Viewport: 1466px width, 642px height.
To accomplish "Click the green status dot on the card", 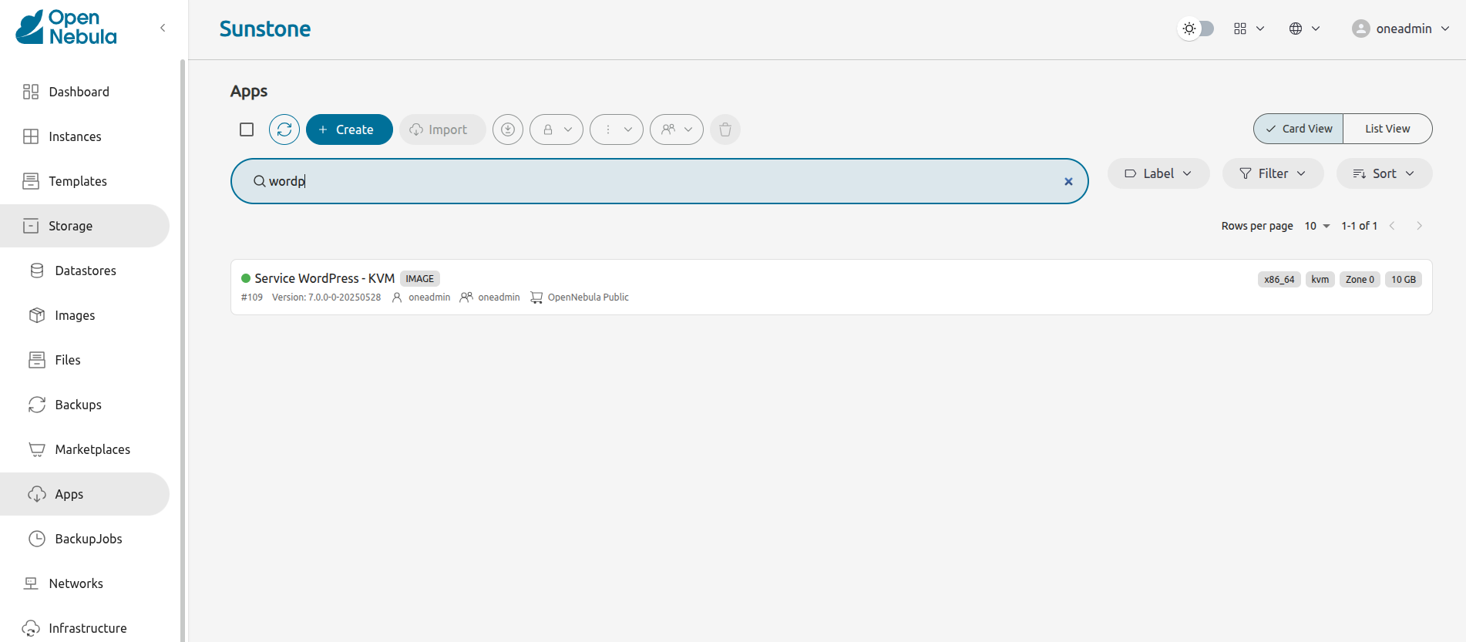I will point(246,278).
